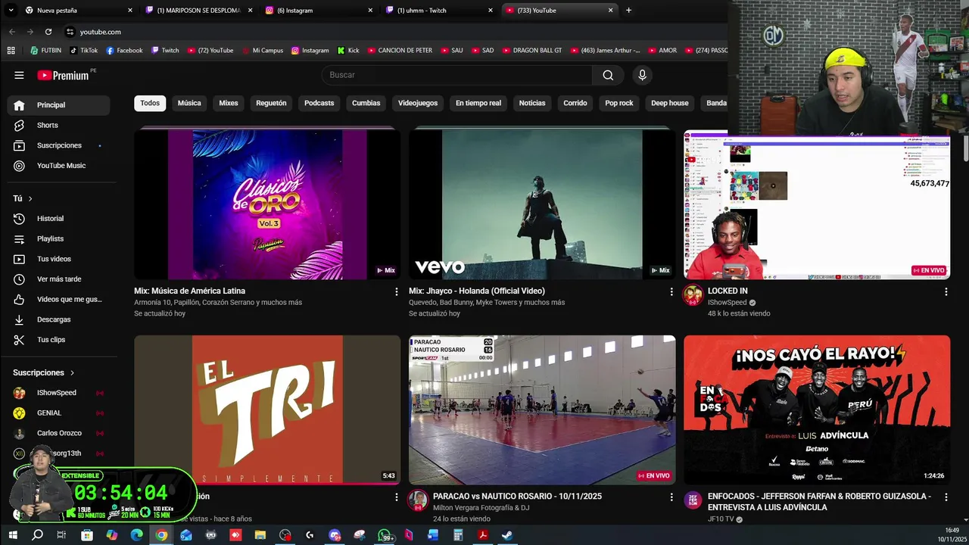Expand the Suscripciones section heading

click(44, 372)
